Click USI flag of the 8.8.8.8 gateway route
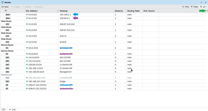Image resolution: width=208 pixels, height=111 pixels. (8, 42)
